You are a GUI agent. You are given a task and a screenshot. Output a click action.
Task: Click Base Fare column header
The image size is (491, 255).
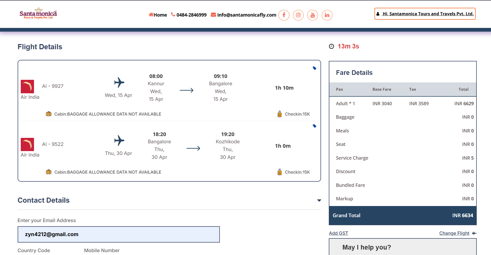pyautogui.click(x=382, y=89)
